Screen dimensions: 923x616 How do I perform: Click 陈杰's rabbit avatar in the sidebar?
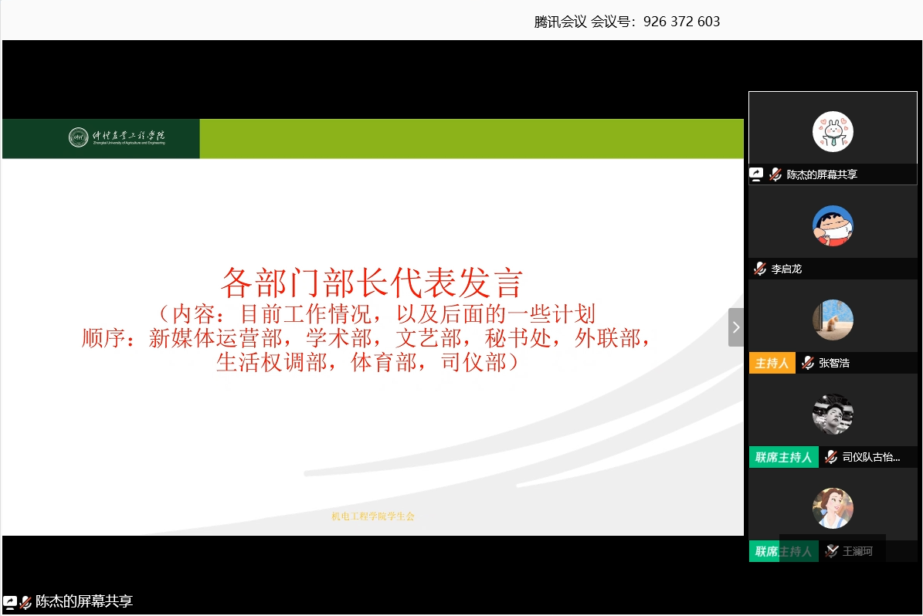(x=833, y=131)
